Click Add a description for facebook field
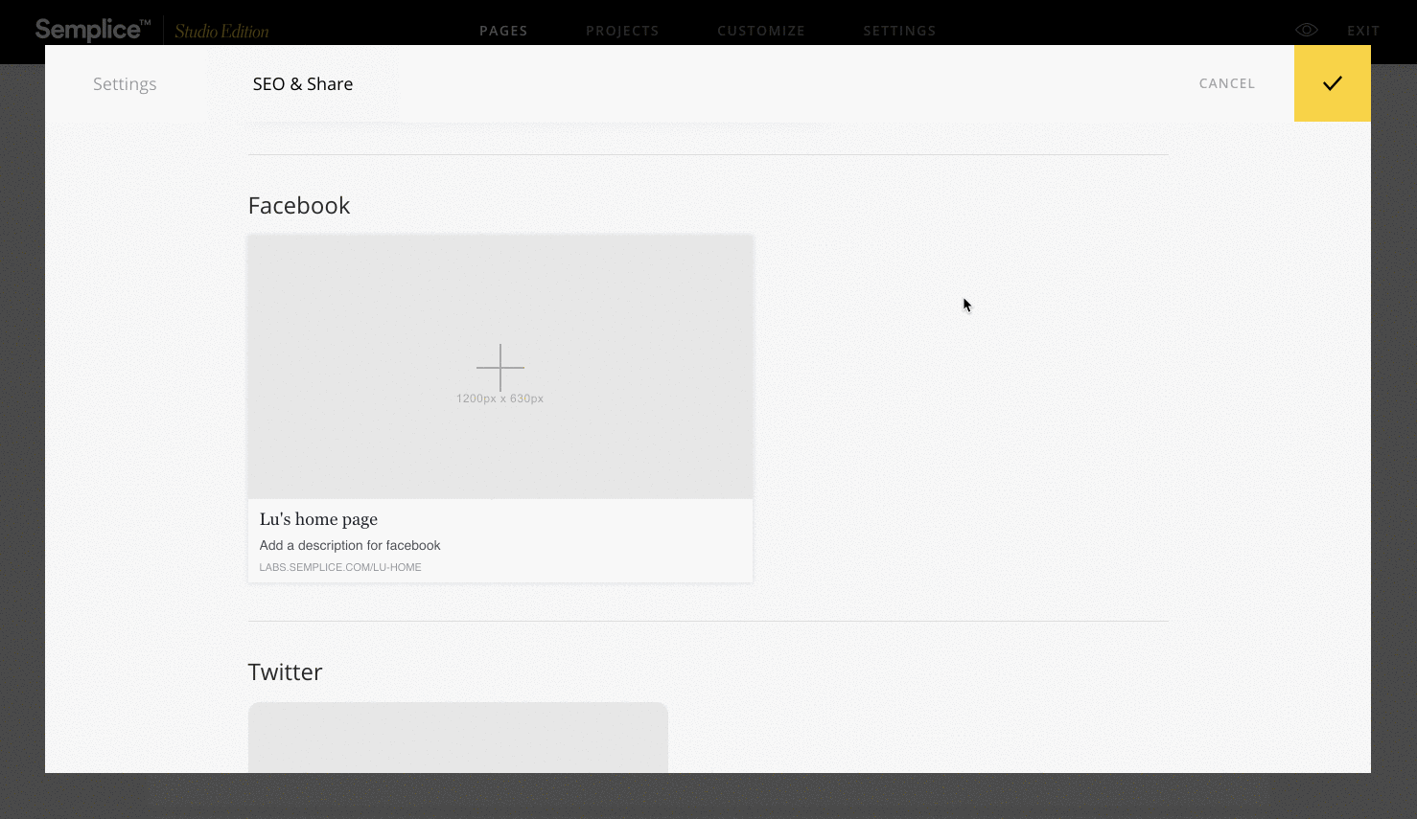The width and height of the screenshot is (1417, 819). (350, 545)
